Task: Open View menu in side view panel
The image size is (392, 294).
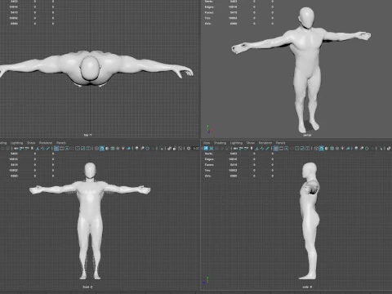Action: (207, 143)
